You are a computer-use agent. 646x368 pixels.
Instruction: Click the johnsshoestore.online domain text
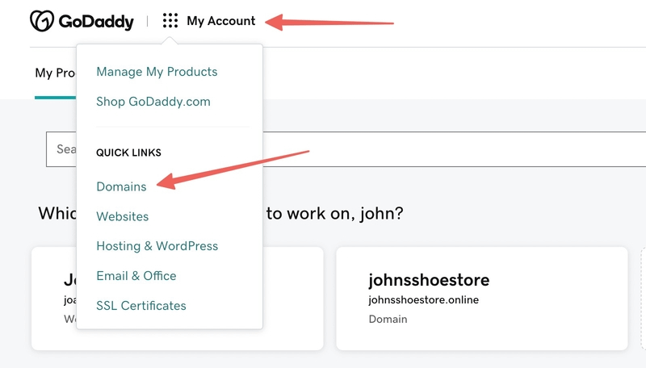click(423, 299)
